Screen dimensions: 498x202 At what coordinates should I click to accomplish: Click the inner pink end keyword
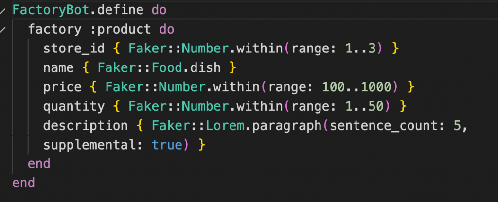[x=39, y=164]
